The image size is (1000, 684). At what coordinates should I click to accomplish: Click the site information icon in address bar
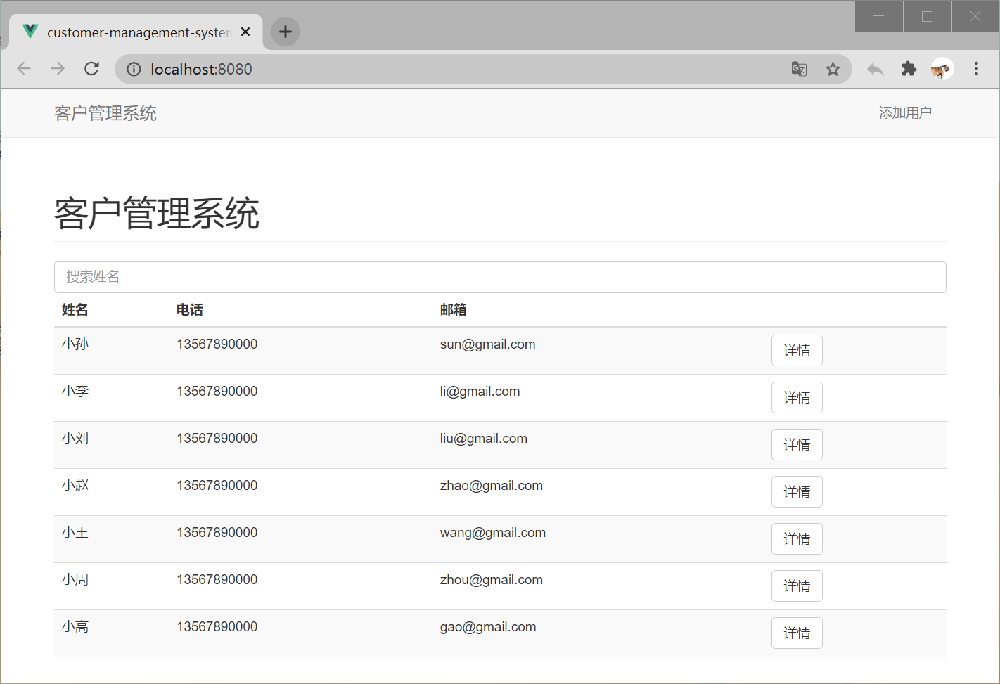(x=133, y=68)
